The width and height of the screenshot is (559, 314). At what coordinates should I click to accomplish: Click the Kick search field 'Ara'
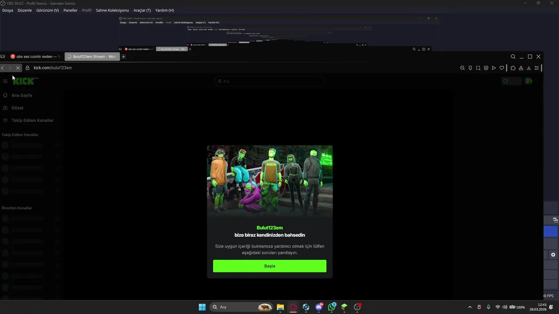pyautogui.click(x=269, y=81)
